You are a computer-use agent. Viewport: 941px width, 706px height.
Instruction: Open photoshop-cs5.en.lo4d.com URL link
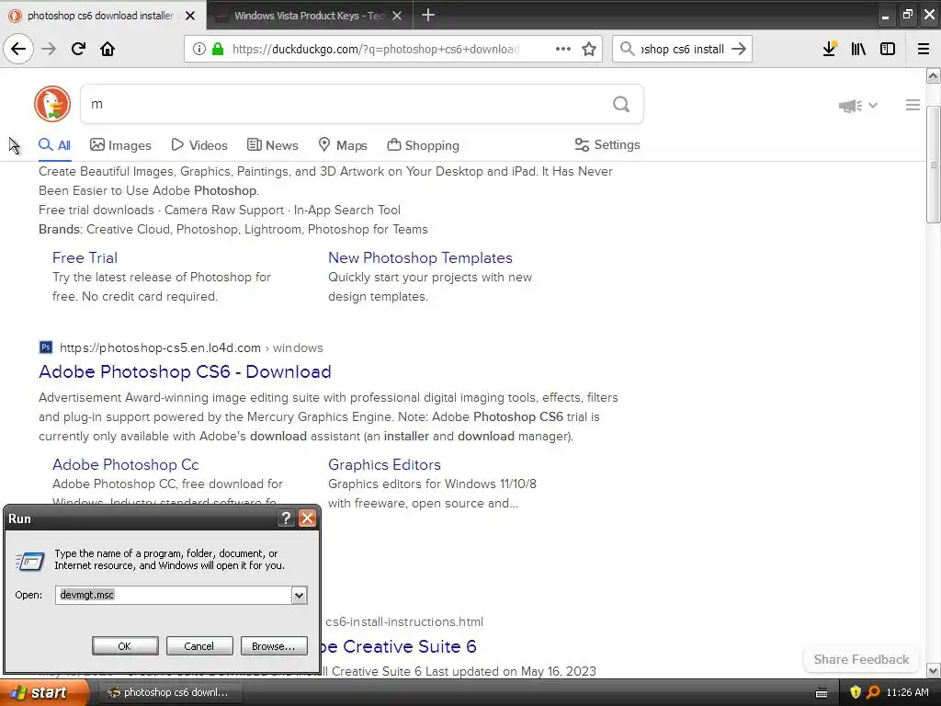(160, 347)
